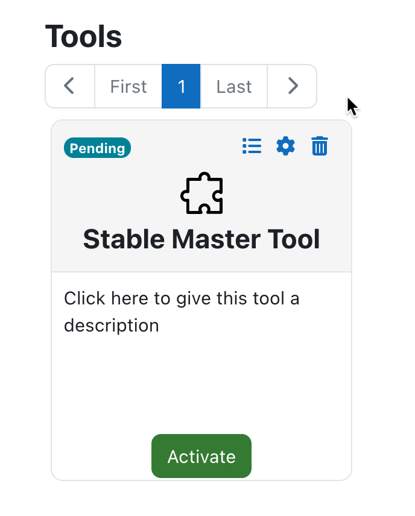Open the tool details list icon
The image size is (415, 516).
tap(252, 146)
